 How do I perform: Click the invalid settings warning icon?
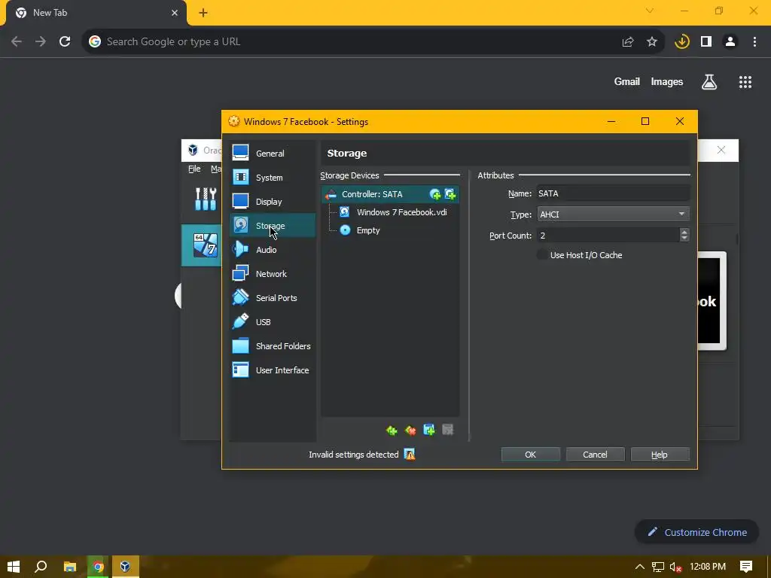point(410,455)
